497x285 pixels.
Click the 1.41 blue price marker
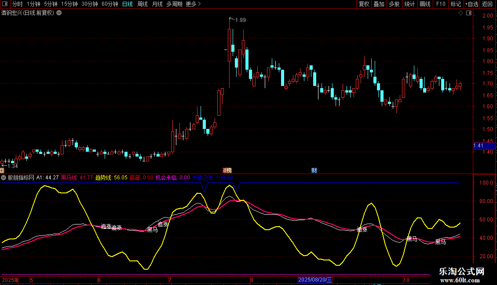tap(484, 146)
